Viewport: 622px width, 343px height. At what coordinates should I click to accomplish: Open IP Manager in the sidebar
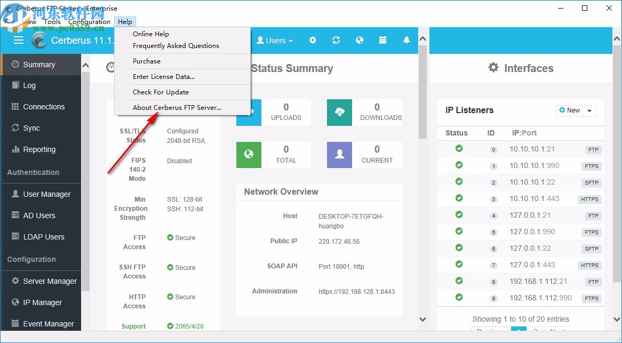pyautogui.click(x=41, y=302)
